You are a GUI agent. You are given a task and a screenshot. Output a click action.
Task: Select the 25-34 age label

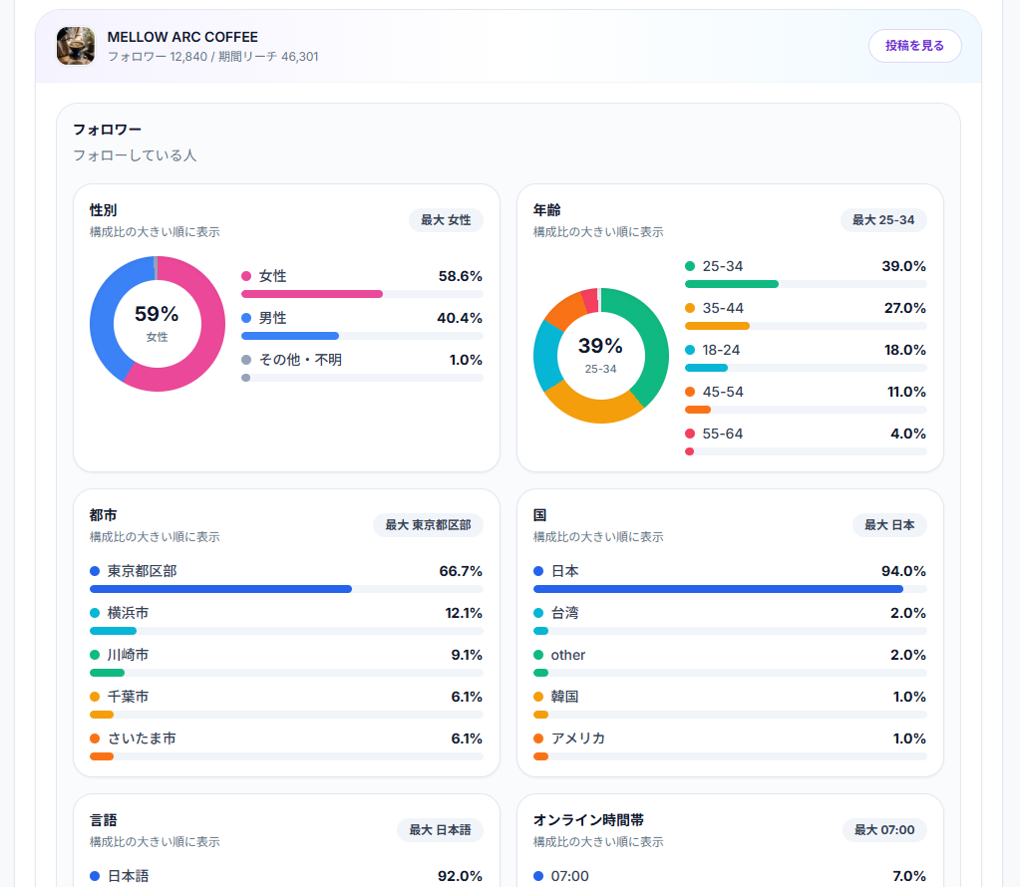click(722, 266)
